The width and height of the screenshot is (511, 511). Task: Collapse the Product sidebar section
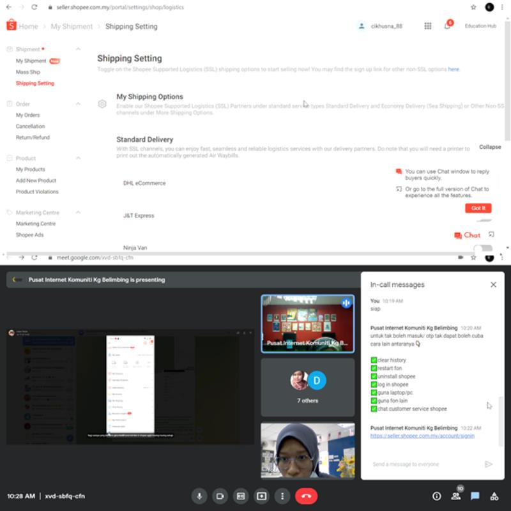pos(78,158)
